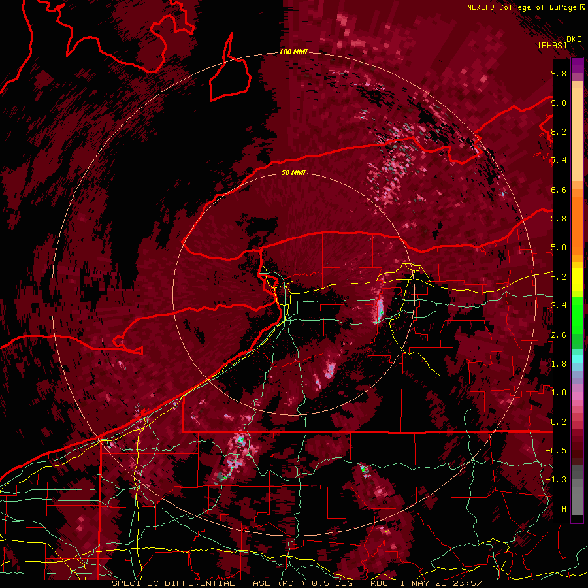The width and height of the screenshot is (588, 588).
Task: Click the 100 NMI range ring label
Action: (x=293, y=52)
